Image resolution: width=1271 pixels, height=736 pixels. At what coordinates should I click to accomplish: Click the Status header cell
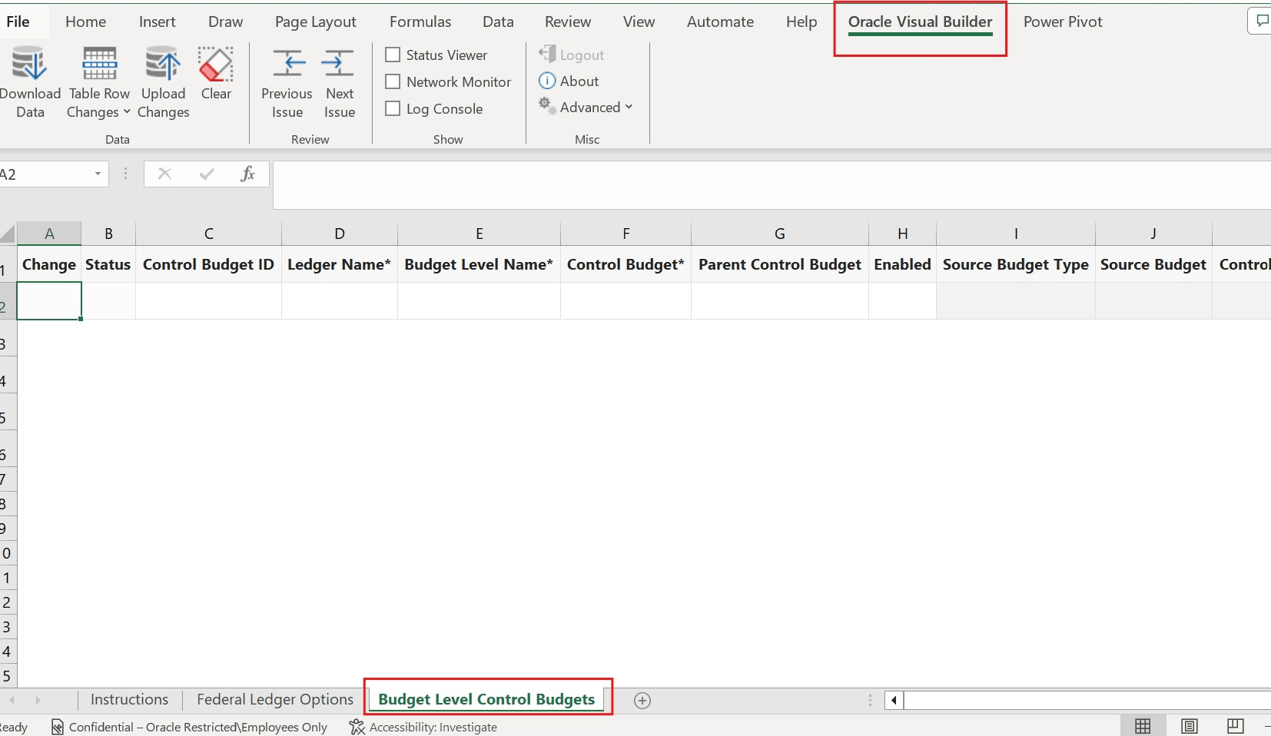[108, 264]
